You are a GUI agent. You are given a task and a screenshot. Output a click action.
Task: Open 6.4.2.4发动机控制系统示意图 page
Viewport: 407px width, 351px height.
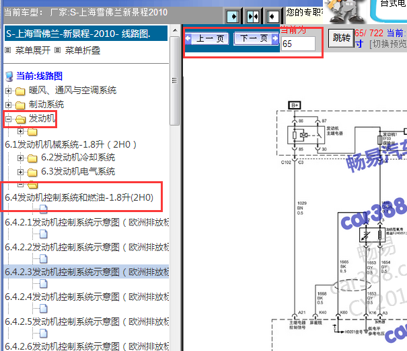tap(87, 297)
